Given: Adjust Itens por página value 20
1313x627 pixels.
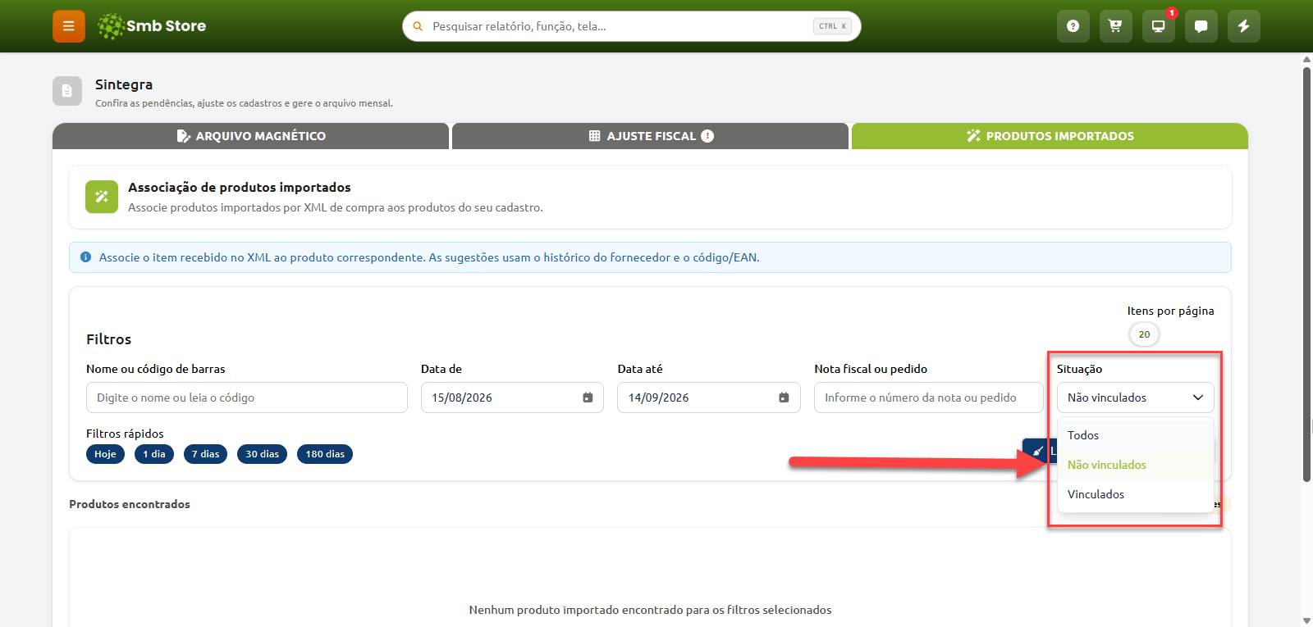Looking at the screenshot, I should coord(1144,334).
